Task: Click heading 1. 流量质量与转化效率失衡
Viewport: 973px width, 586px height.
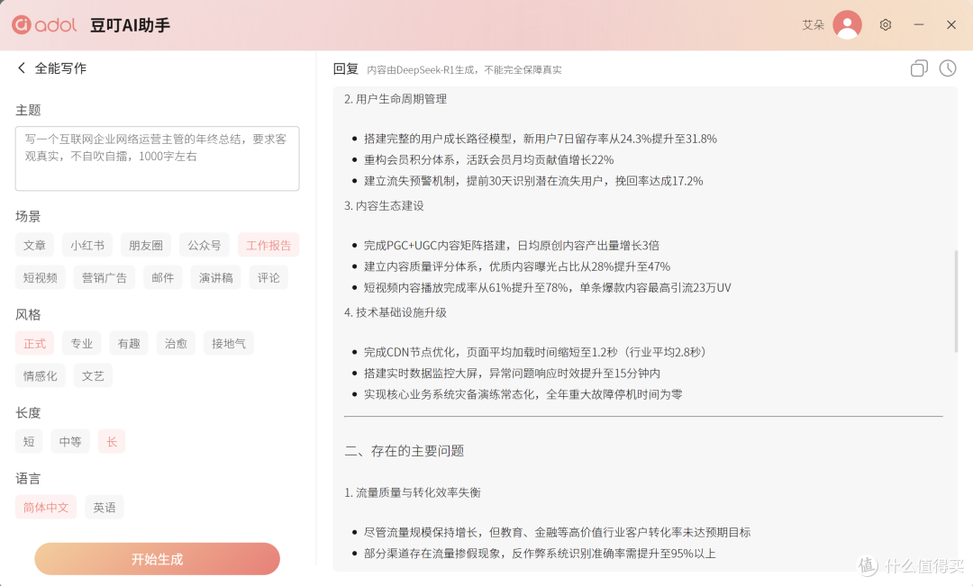Action: [x=412, y=491]
